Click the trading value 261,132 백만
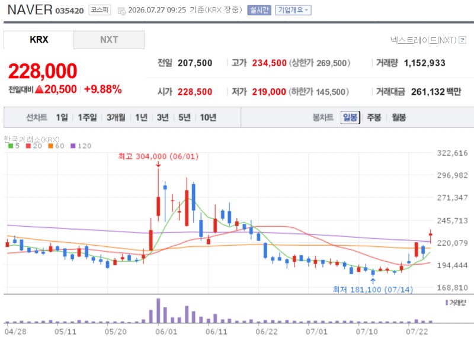This screenshot has height=337, width=474. (436, 92)
